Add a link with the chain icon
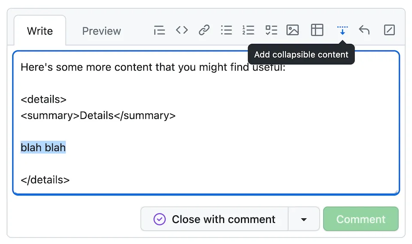 point(204,30)
